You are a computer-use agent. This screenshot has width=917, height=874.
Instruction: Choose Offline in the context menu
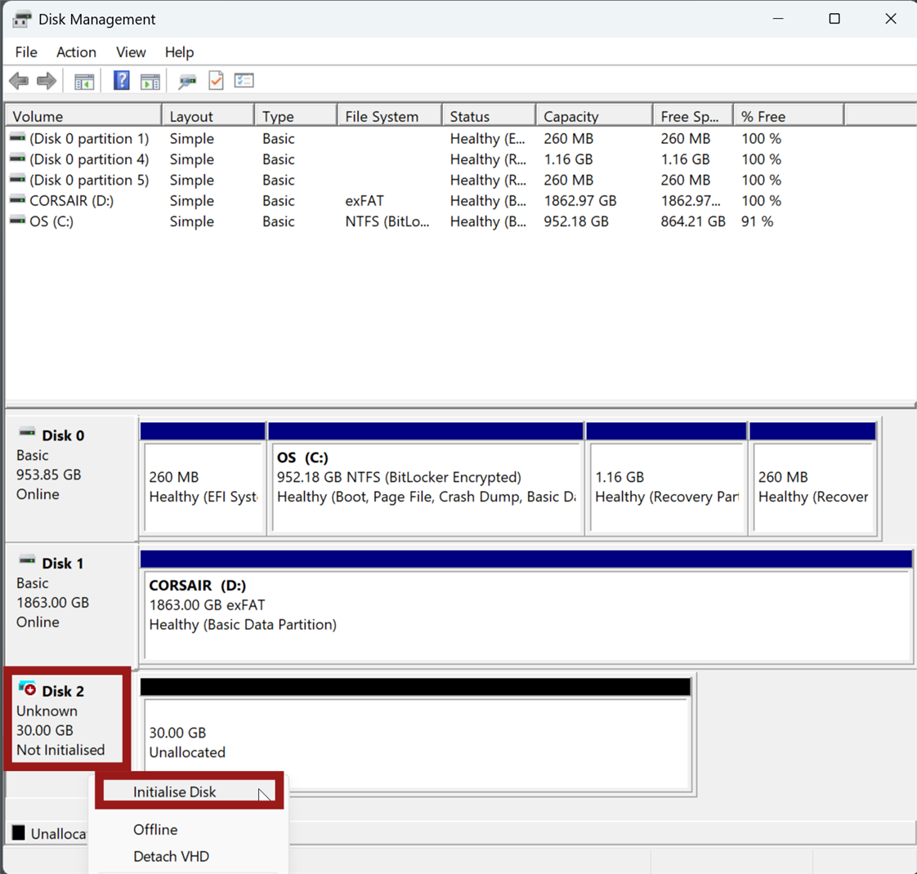pyautogui.click(x=155, y=829)
